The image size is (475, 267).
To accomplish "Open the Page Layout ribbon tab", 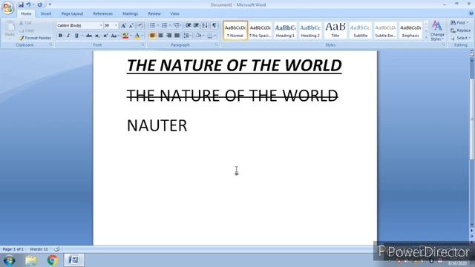I will point(72,13).
